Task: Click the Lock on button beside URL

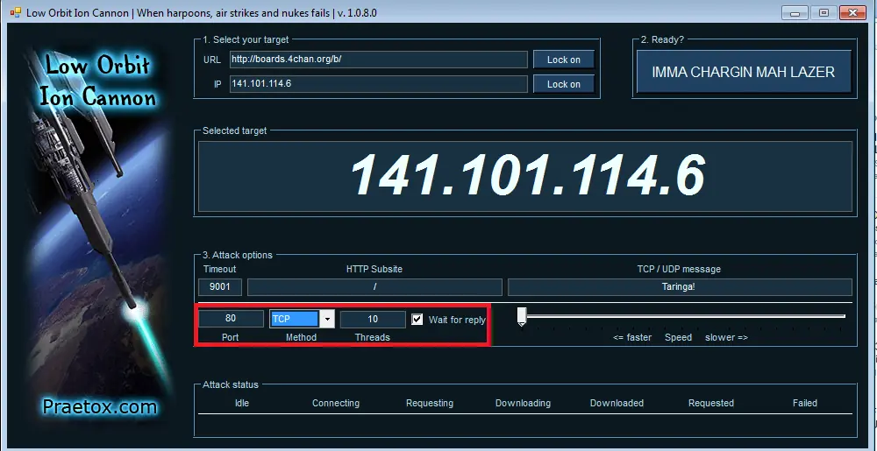Action: tap(563, 60)
